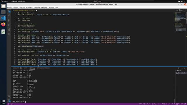
Task: Click the Visual Studio Code dock icon
Action: [3, 18]
